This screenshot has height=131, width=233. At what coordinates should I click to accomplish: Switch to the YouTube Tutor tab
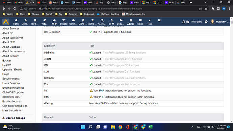point(42,2)
